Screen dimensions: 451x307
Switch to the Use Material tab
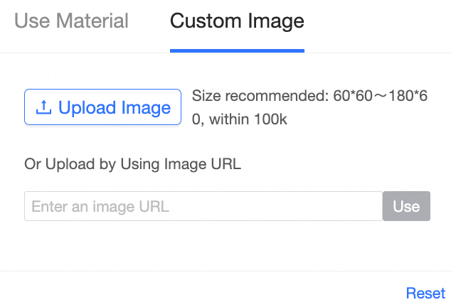(x=71, y=21)
